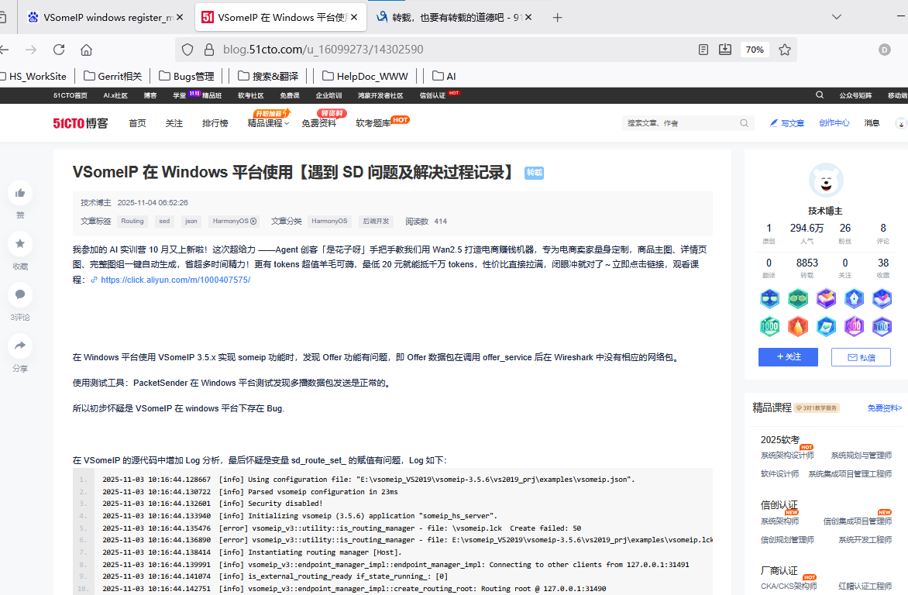
Task: Open search via magnifier icon in black top bar
Action: (820, 95)
